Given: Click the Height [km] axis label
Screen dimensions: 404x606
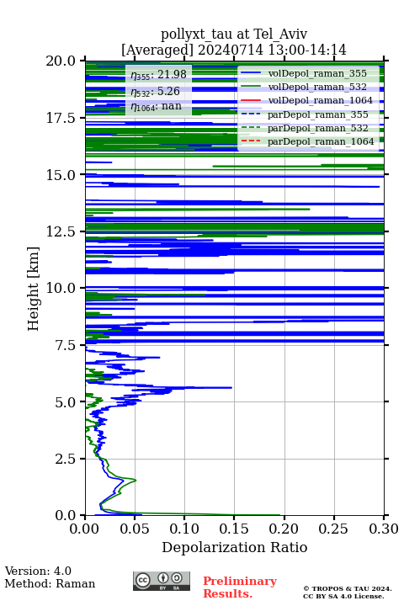Looking at the screenshot, I should point(34,289).
